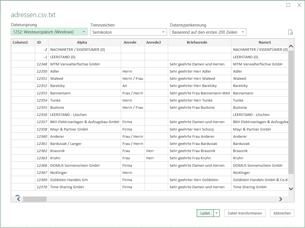The height and width of the screenshot is (228, 305).
Task: Maximize the import dialog window
Action: [x=288, y=5]
